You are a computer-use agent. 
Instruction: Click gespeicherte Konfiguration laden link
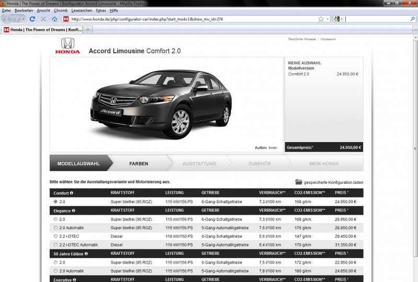tap(333, 182)
